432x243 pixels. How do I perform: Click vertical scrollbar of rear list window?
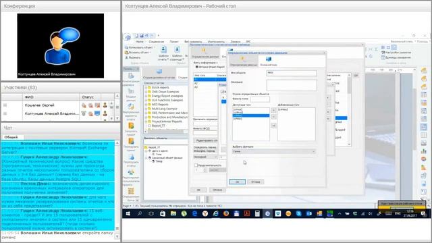pyautogui.click(x=349, y=109)
